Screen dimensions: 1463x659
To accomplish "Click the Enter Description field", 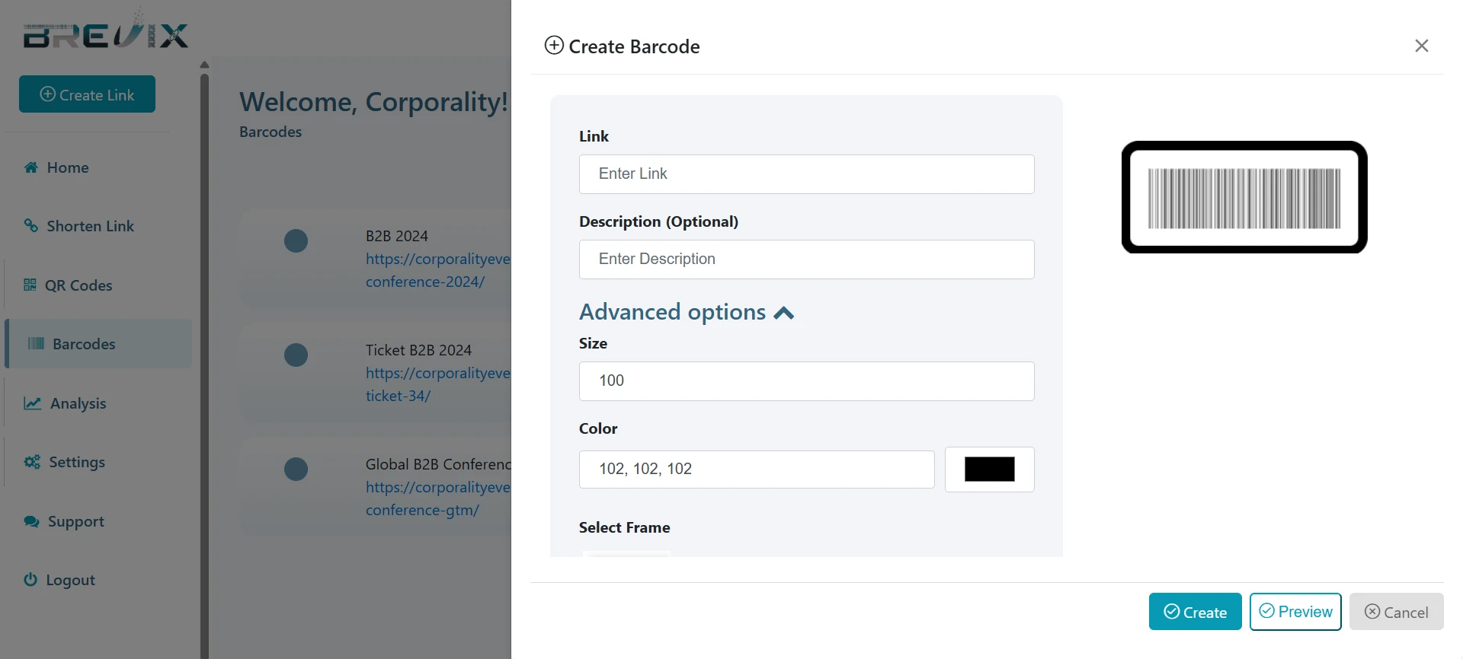I will (x=806, y=259).
